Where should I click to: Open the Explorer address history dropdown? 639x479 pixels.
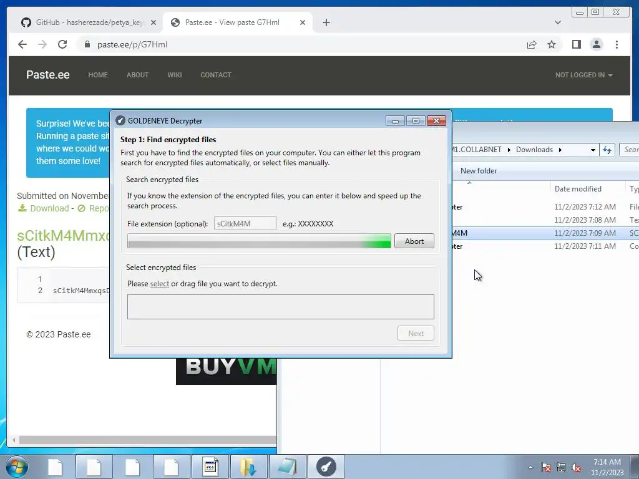click(593, 150)
